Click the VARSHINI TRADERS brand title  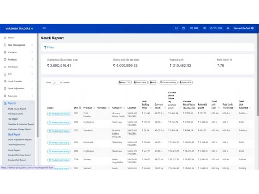pyautogui.click(x=18, y=28)
